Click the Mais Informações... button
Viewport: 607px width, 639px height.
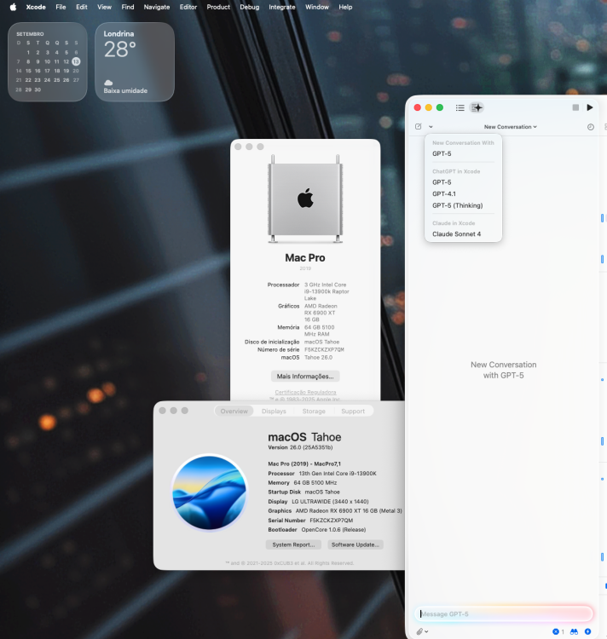pyautogui.click(x=305, y=376)
